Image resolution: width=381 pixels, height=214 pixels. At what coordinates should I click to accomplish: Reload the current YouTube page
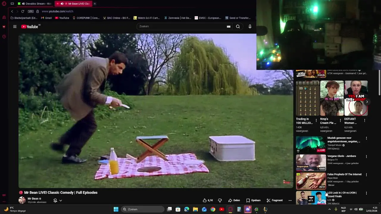tap(23, 11)
